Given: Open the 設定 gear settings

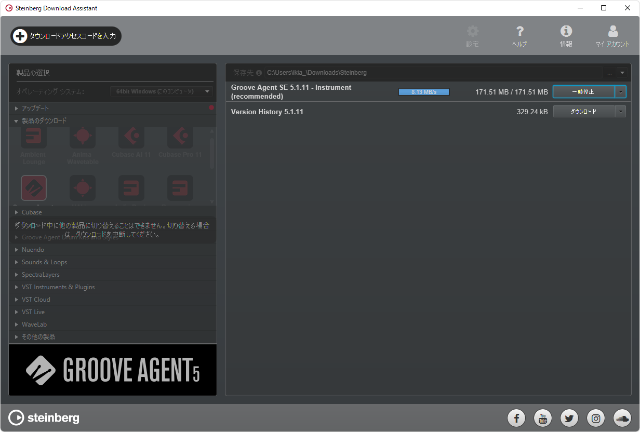Looking at the screenshot, I should click(472, 36).
